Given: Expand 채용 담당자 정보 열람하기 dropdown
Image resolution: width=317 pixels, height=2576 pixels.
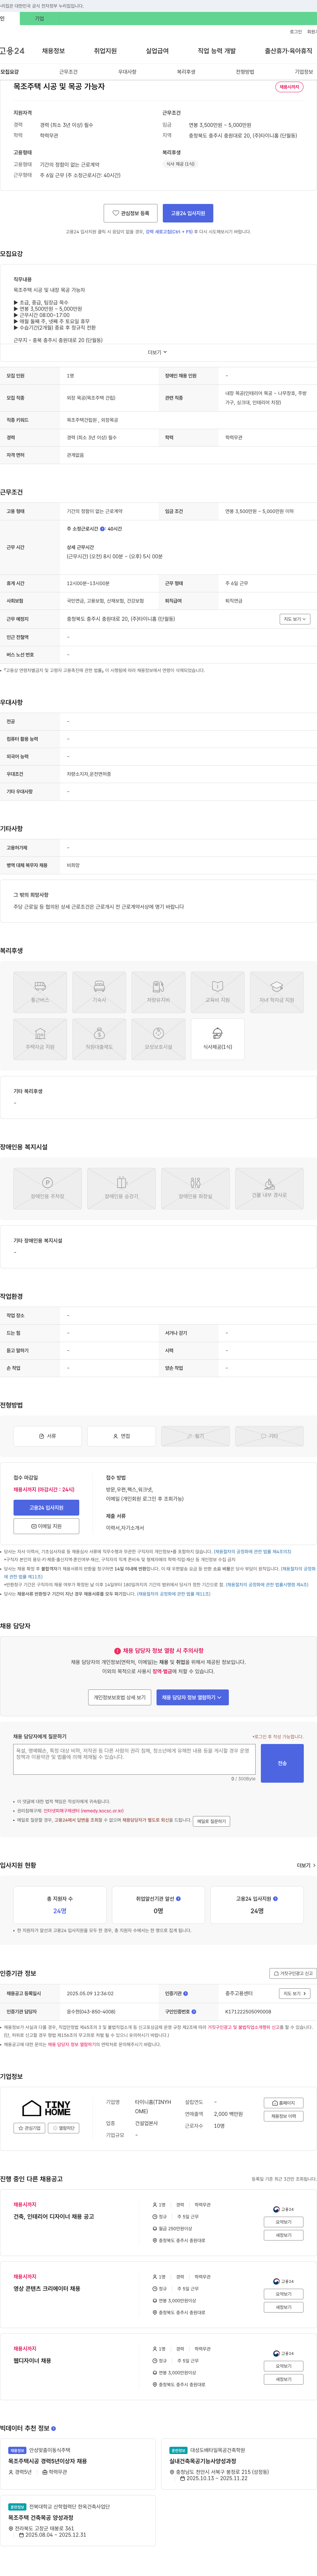Looking at the screenshot, I should point(192,1697).
